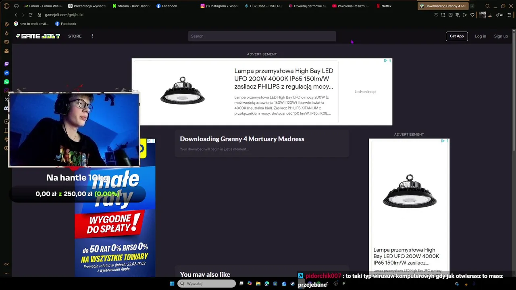Screen dimensions: 516x290
Task: Go back with the browser back arrow
Action: coord(16,15)
